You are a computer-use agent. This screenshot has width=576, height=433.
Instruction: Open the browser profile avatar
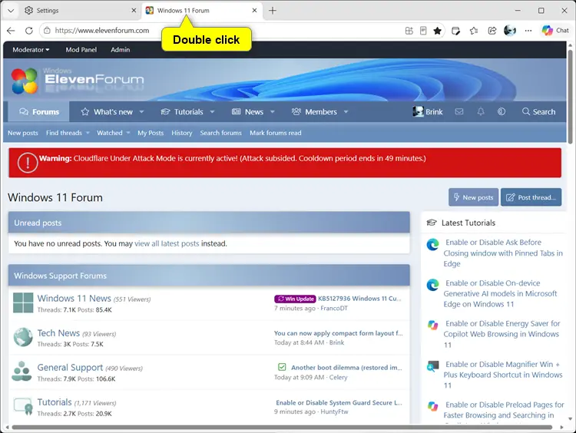[510, 31]
